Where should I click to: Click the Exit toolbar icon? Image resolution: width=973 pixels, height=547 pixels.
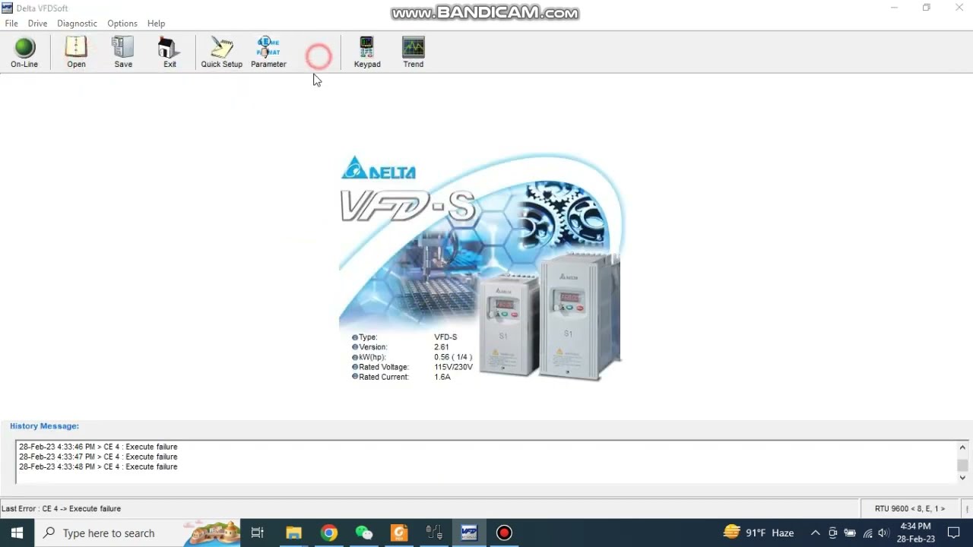[170, 52]
